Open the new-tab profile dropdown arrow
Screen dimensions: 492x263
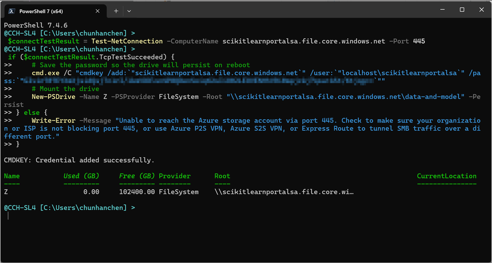pos(129,11)
